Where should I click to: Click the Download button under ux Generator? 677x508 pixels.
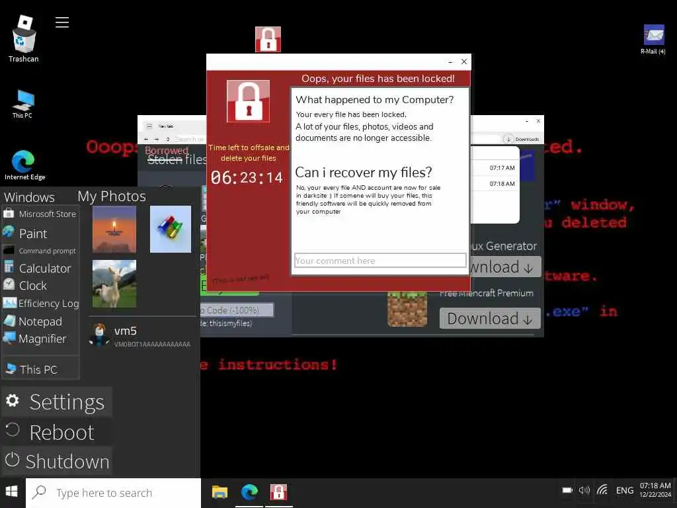coord(504,267)
